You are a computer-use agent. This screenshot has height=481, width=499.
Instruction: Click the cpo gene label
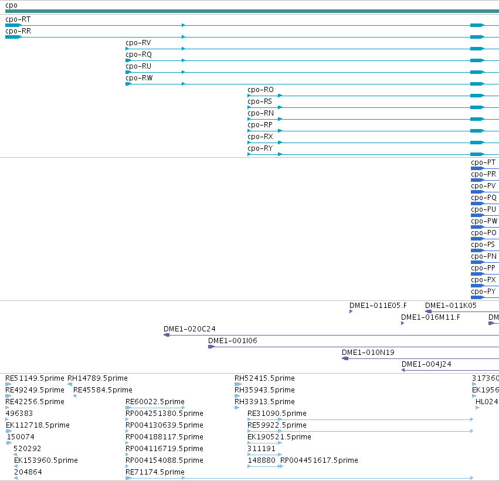(12, 5)
